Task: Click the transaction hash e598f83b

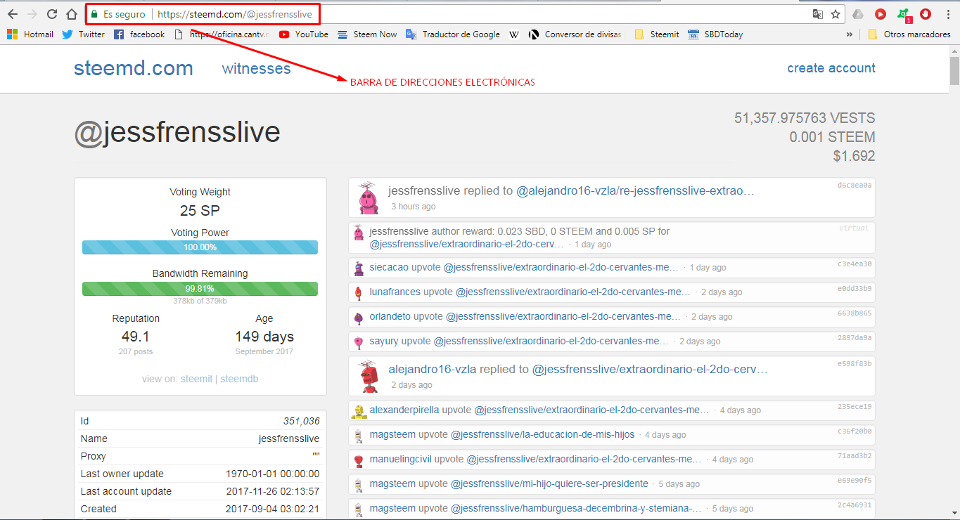Action: (855, 364)
